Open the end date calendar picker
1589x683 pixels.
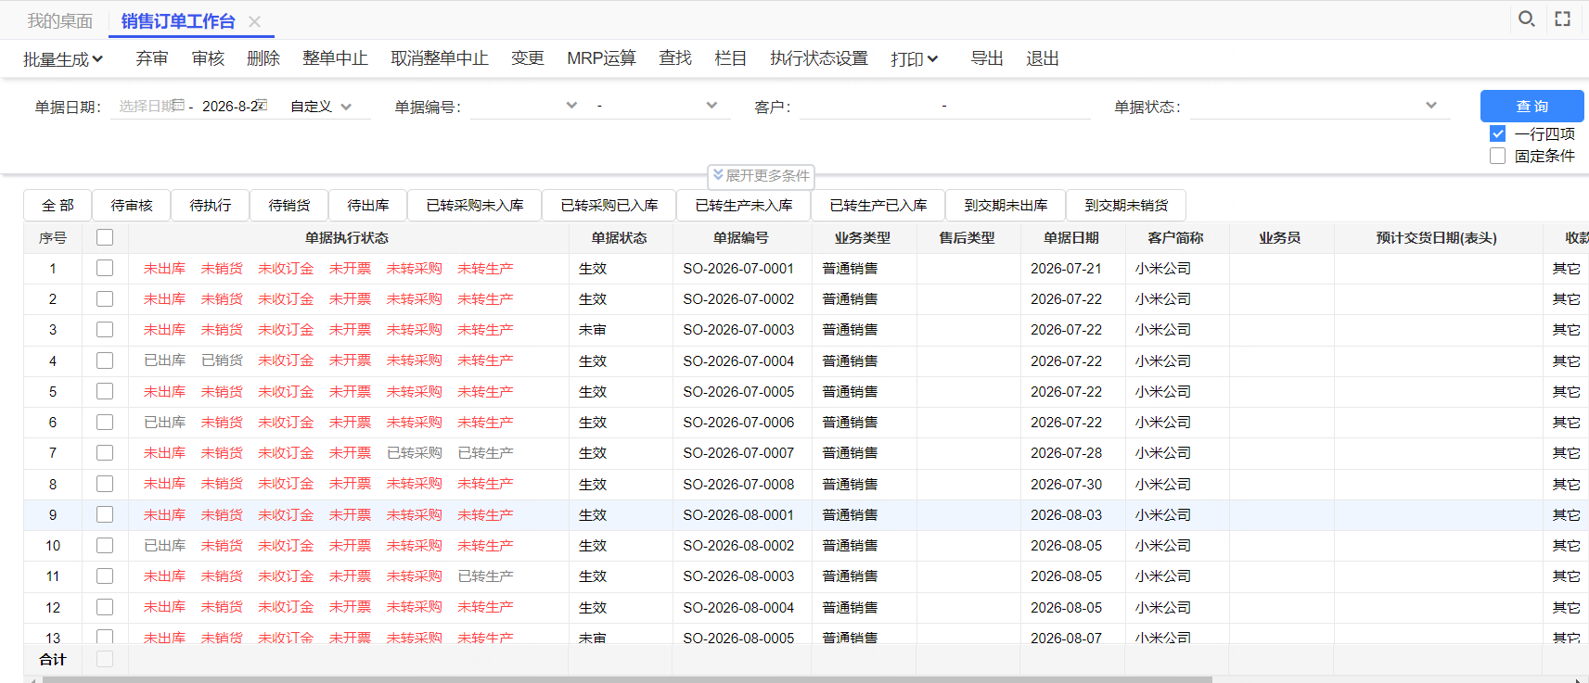click(x=262, y=105)
